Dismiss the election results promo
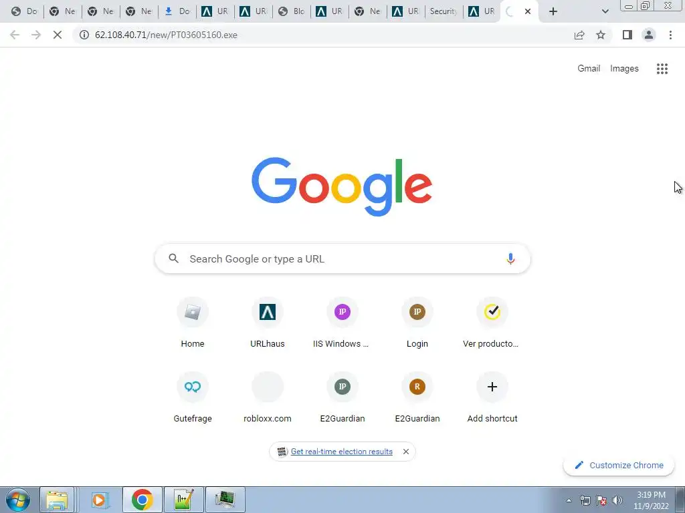 (x=406, y=452)
